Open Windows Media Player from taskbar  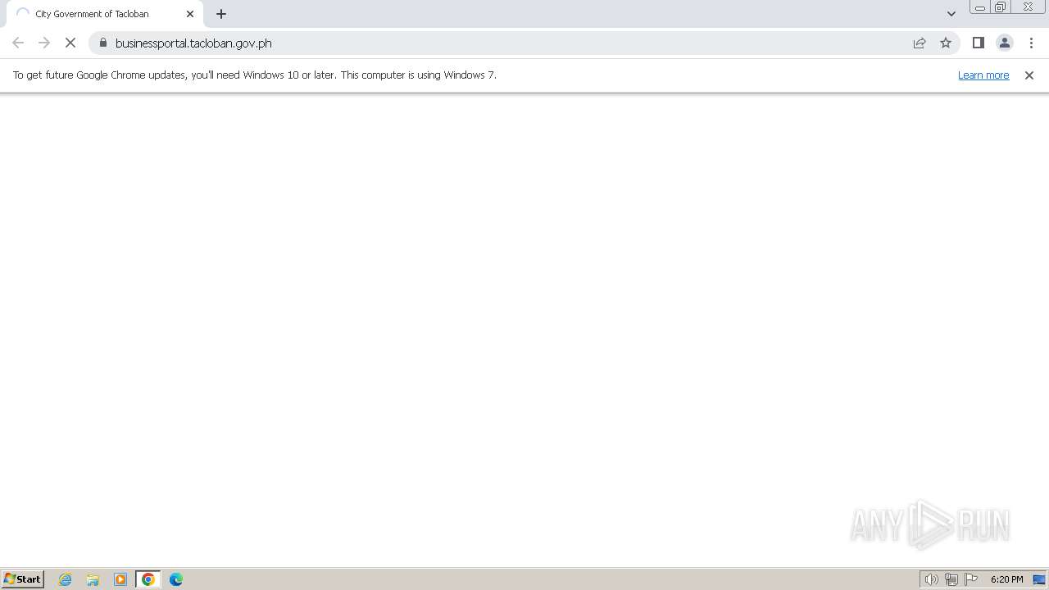point(120,579)
